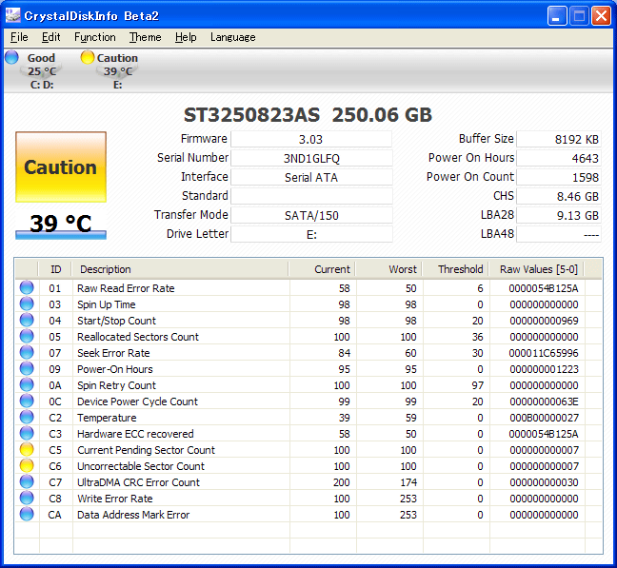Click blue status icon for Data Address Mark Error
This screenshot has height=568, width=617.
click(x=27, y=515)
